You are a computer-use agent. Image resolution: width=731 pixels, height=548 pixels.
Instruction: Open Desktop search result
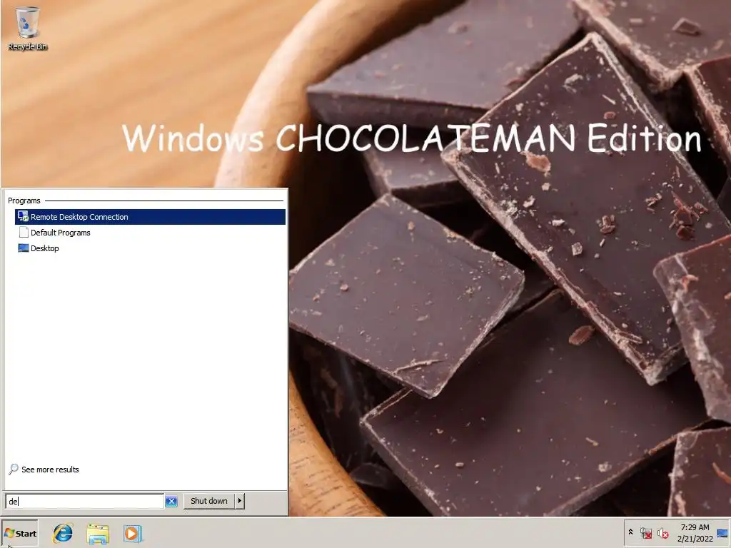(150, 248)
